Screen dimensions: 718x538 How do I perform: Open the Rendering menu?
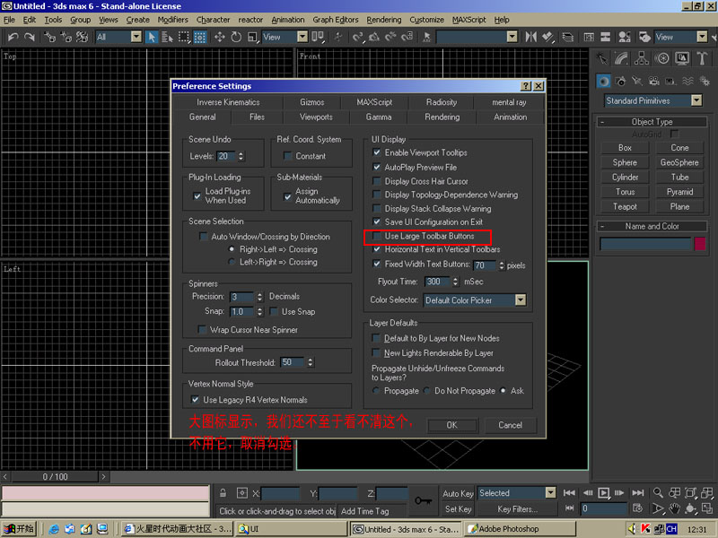pos(384,20)
